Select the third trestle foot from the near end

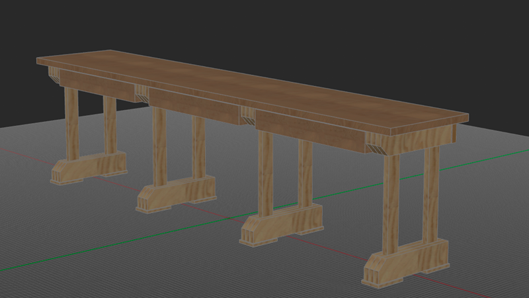(176, 194)
